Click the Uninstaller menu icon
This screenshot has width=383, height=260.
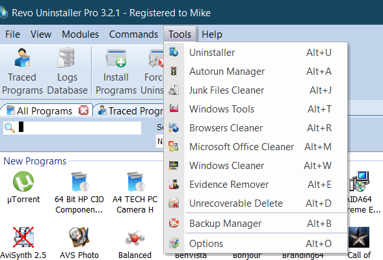coord(174,52)
